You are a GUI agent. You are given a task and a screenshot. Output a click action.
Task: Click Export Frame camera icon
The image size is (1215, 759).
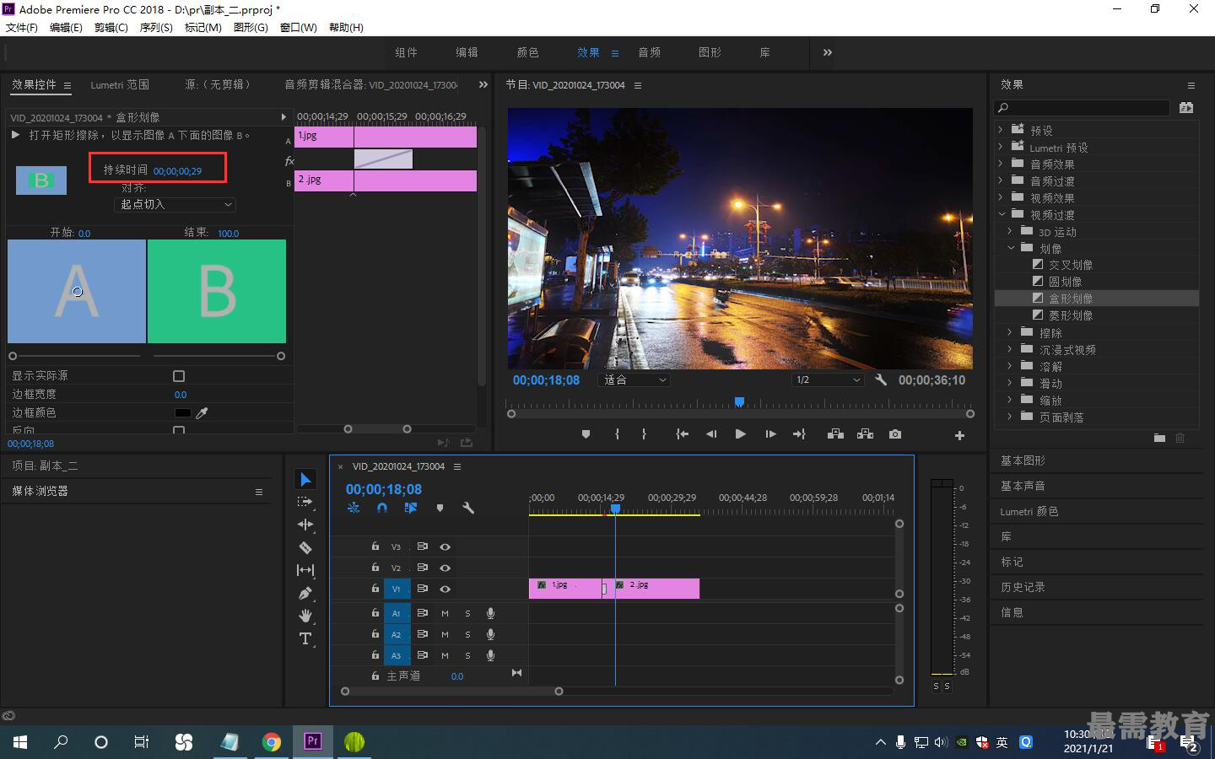[895, 434]
